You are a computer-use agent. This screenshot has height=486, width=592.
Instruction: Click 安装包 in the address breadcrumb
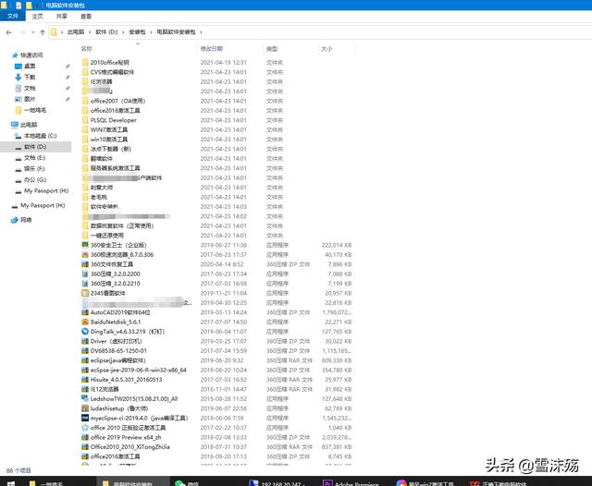tap(137, 32)
